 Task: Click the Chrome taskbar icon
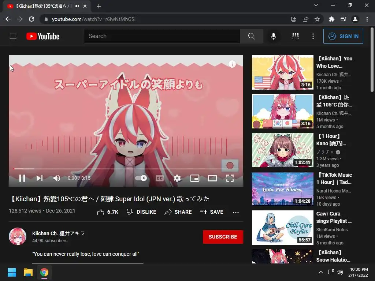[44, 272]
